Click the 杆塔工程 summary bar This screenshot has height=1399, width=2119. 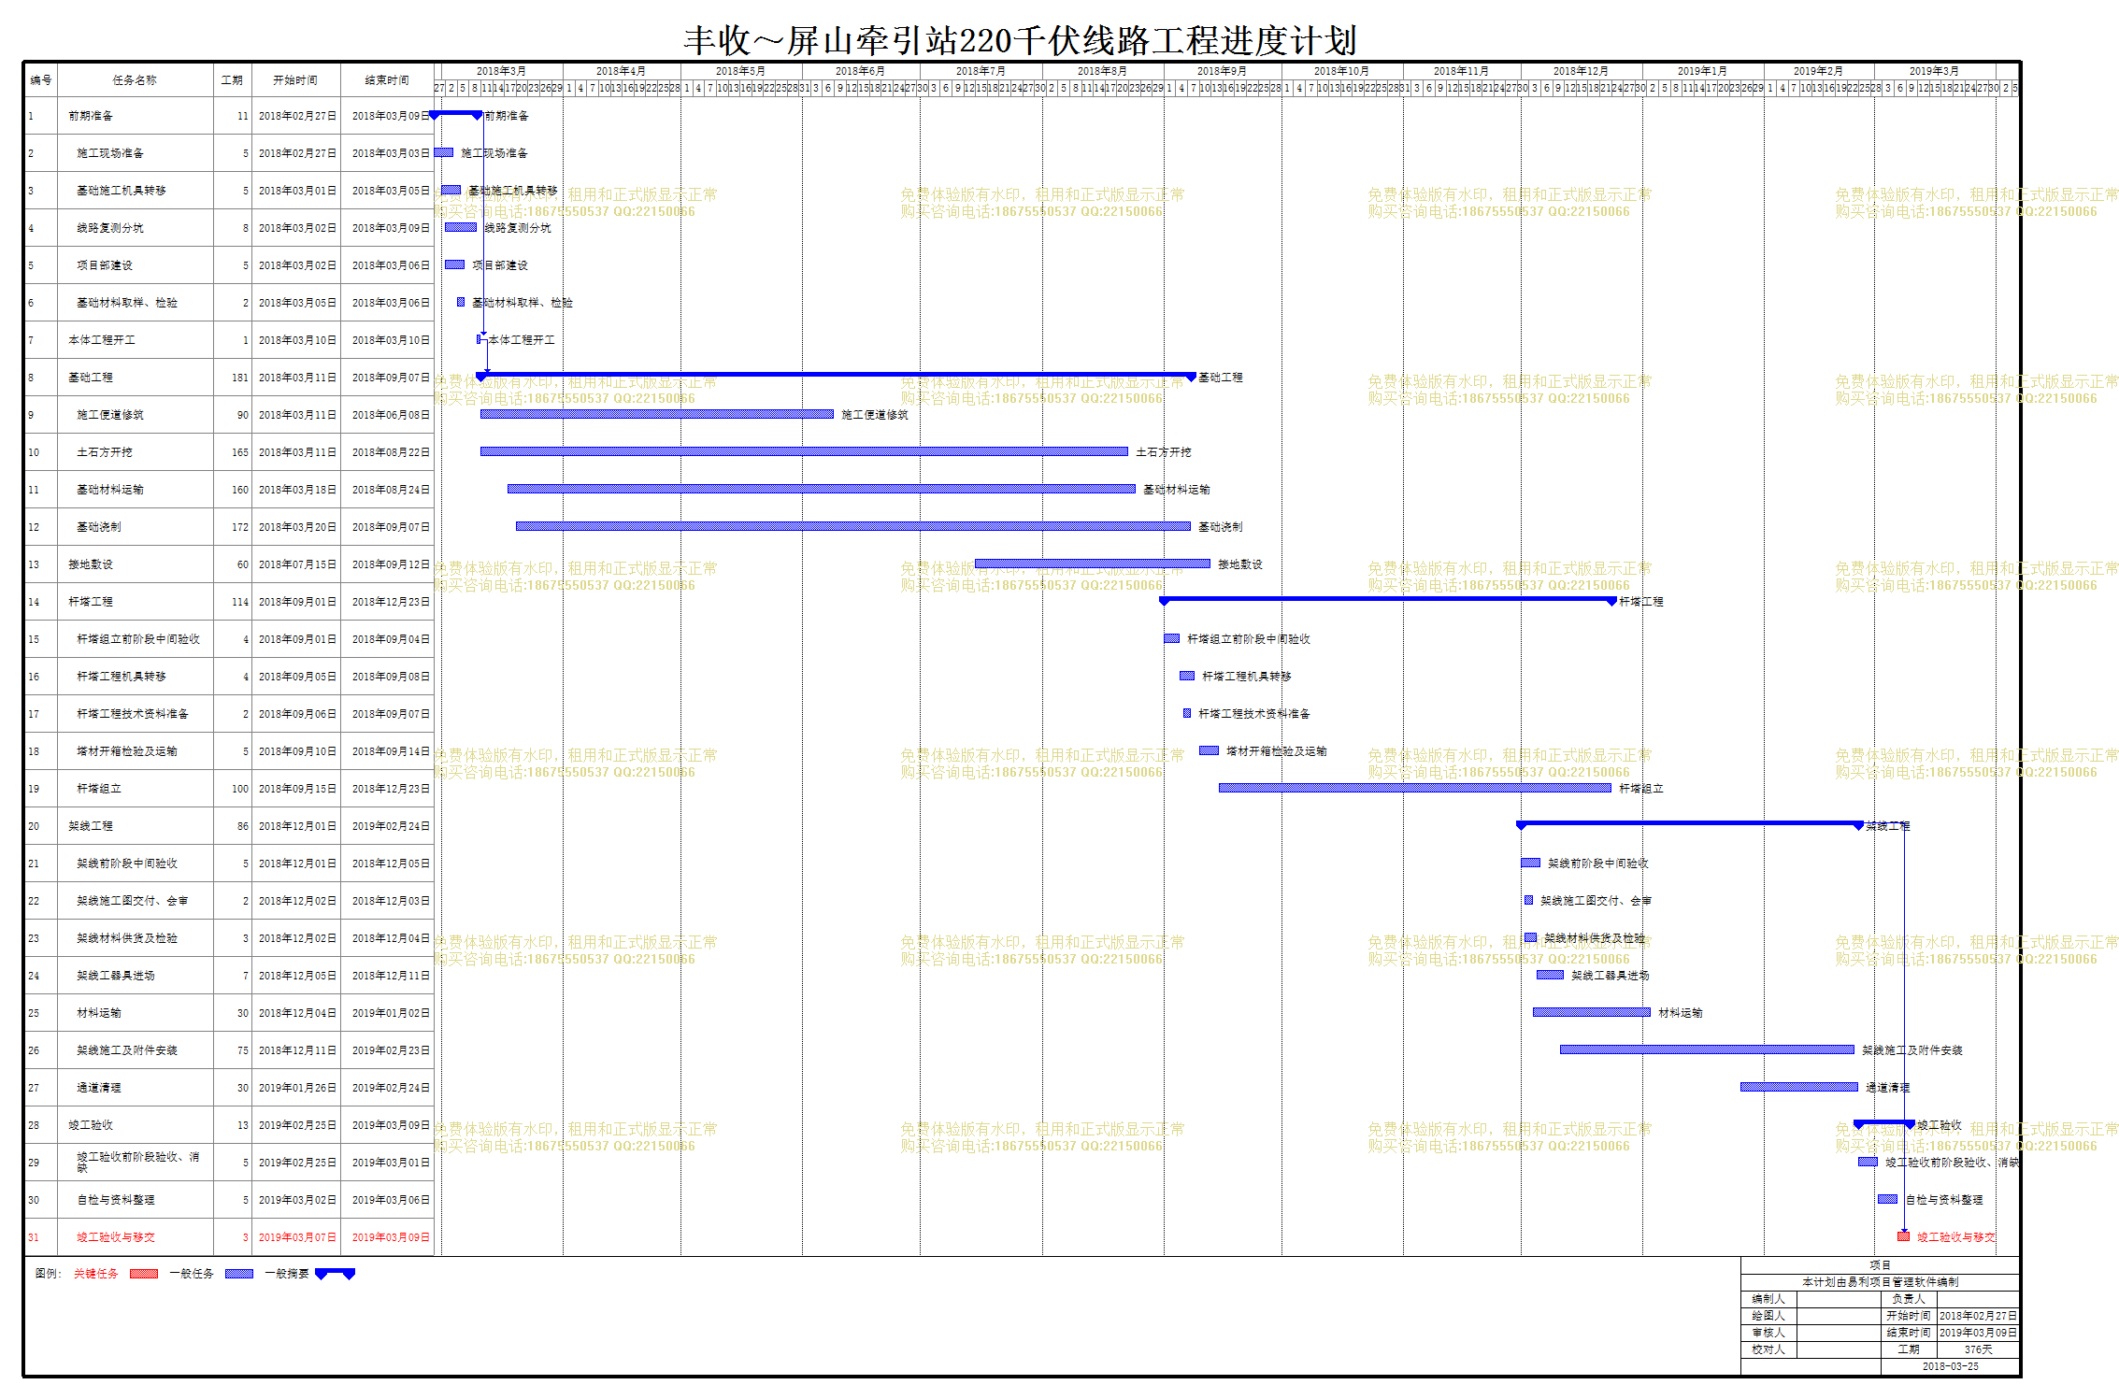point(1388,599)
